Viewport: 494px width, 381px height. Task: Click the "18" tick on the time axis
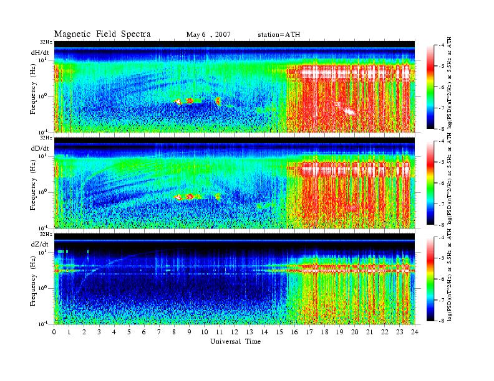pyautogui.click(x=324, y=332)
